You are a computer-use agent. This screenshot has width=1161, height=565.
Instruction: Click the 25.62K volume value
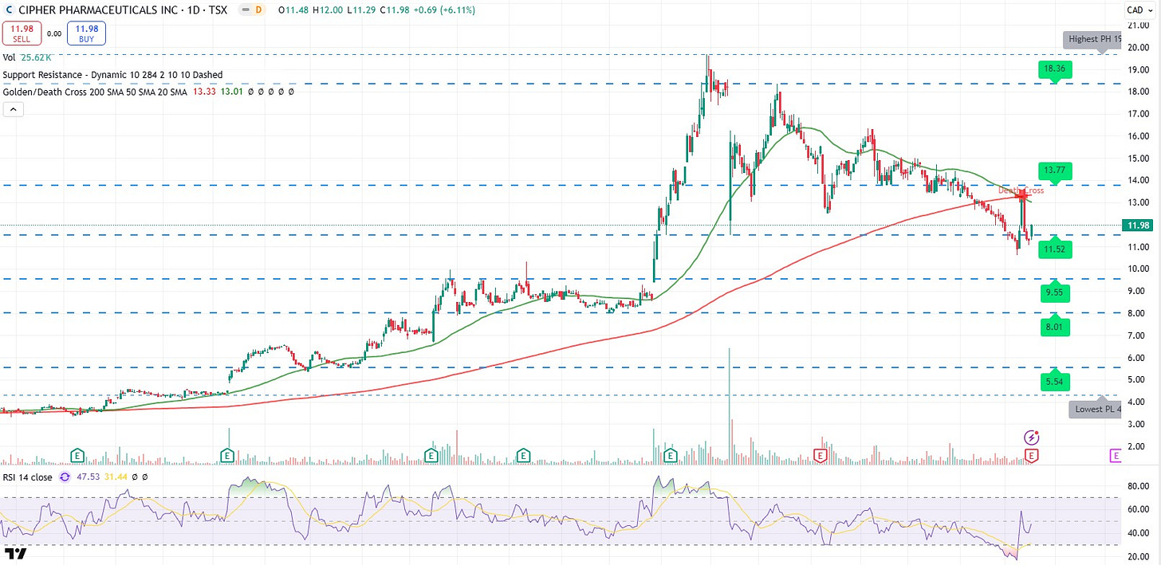click(37, 57)
